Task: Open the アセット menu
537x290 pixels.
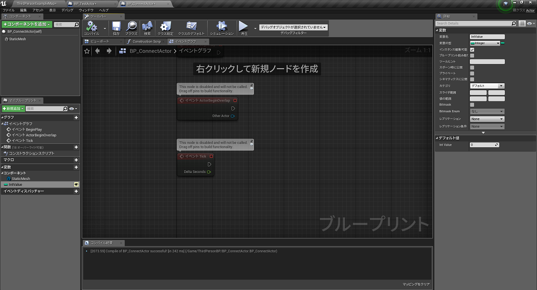Action: pos(38,10)
